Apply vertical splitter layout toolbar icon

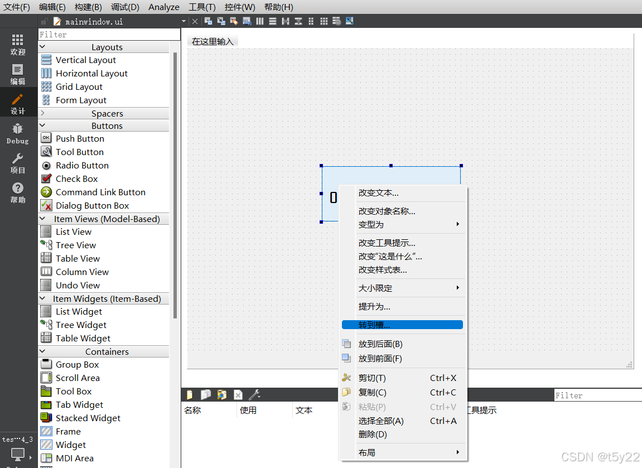pyautogui.click(x=298, y=21)
